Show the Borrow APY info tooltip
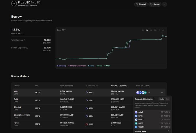 point(23,33)
